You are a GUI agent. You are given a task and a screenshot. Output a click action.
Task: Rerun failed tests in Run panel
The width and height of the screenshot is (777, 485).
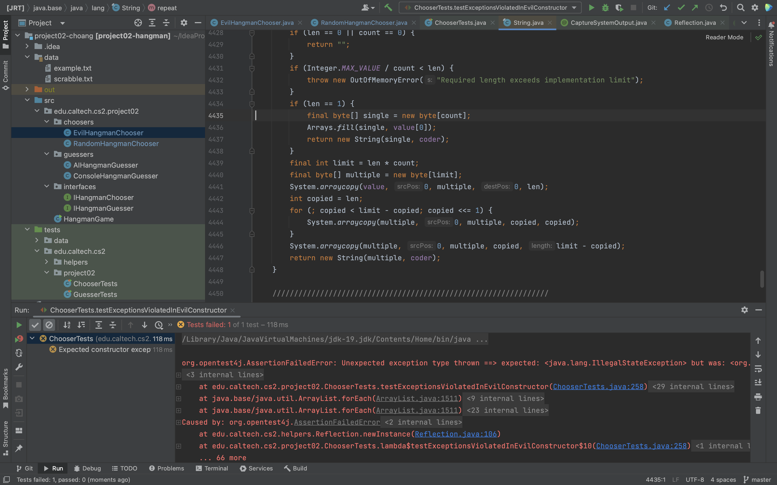tap(19, 339)
